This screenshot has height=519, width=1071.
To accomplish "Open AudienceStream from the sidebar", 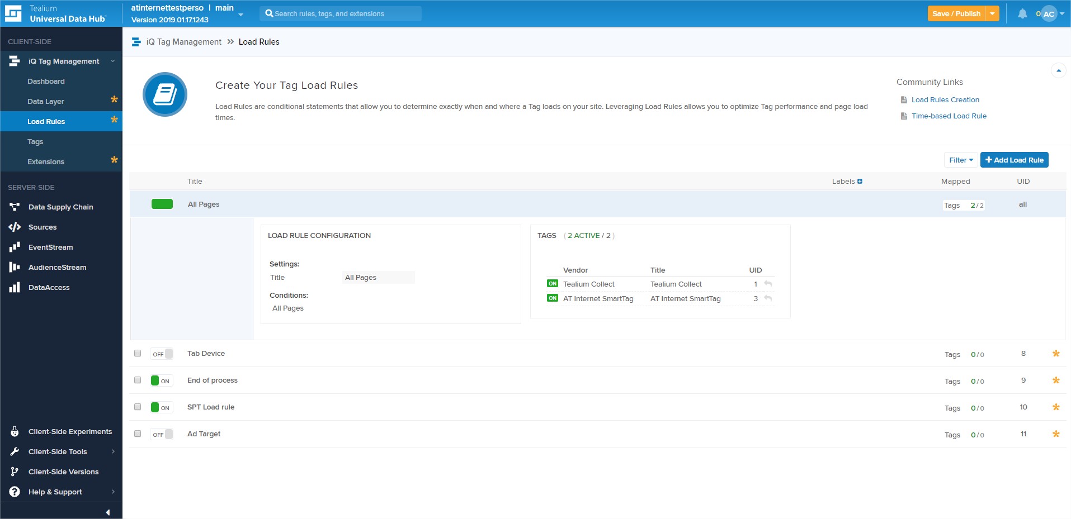I will [x=57, y=268].
